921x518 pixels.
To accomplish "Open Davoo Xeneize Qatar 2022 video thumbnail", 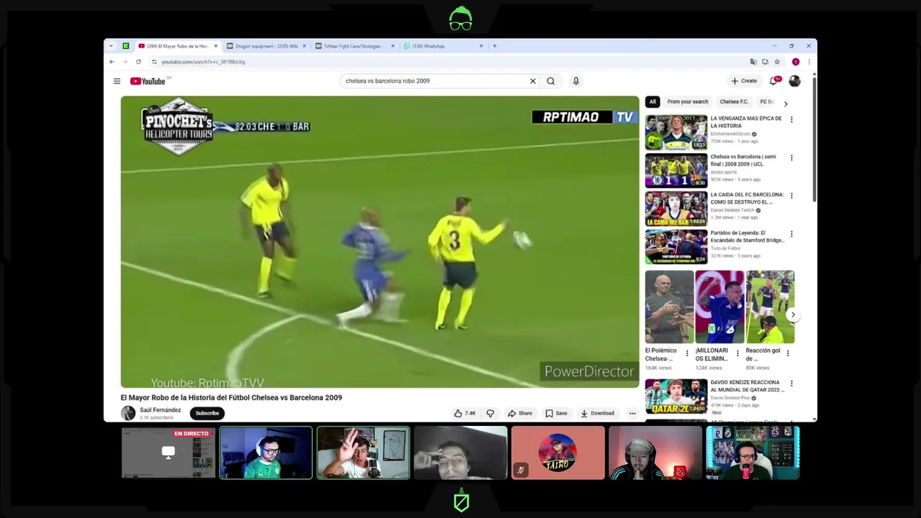I will [x=676, y=396].
